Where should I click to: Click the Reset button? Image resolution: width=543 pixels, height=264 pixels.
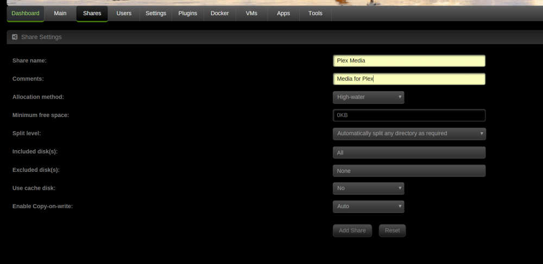[393, 230]
